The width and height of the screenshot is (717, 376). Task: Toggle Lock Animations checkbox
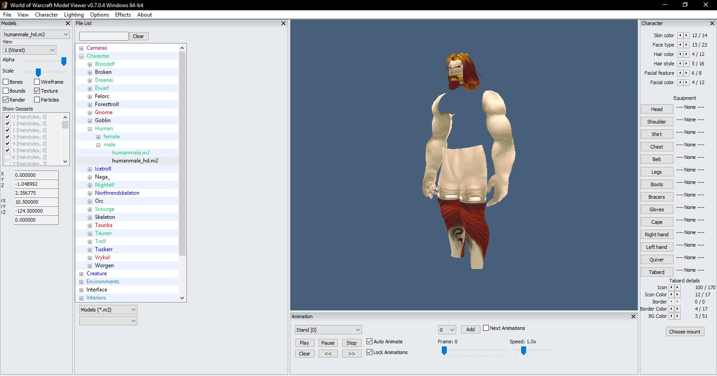click(x=370, y=352)
